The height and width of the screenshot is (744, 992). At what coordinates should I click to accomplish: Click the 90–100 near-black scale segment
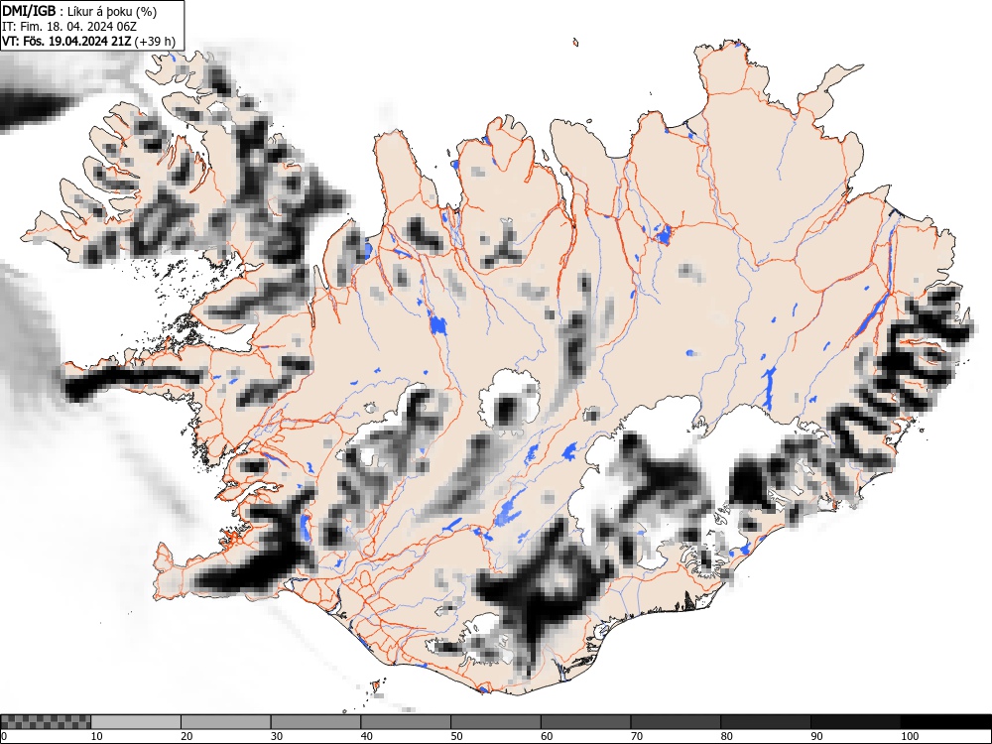click(x=855, y=722)
